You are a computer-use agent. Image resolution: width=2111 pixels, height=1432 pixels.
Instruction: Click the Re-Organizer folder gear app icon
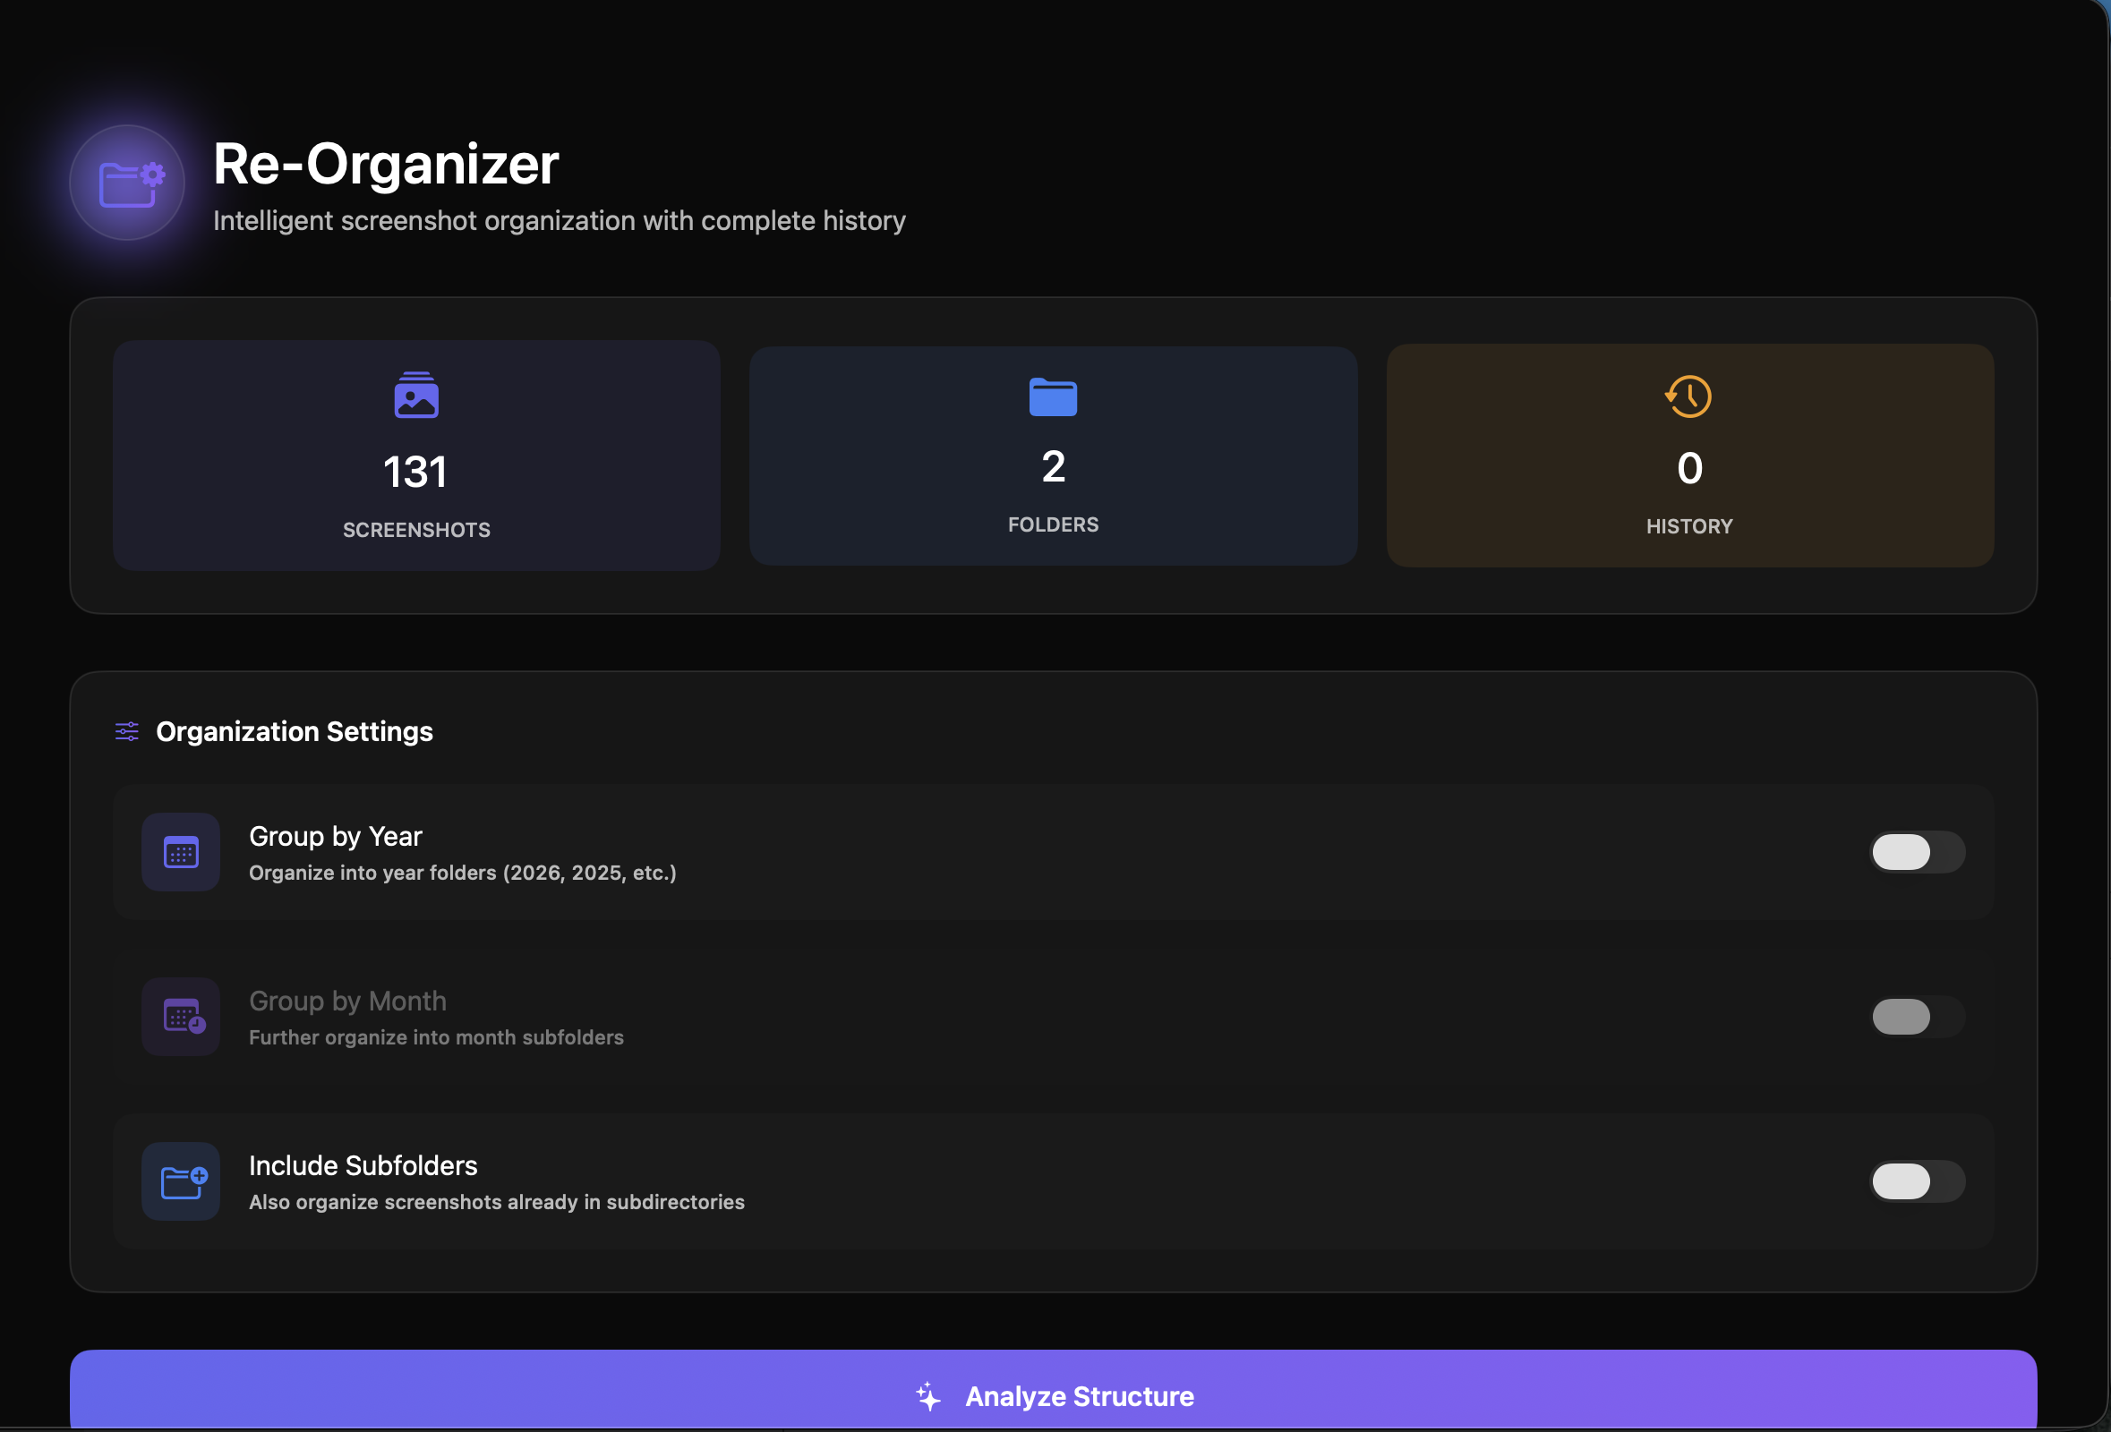click(127, 183)
